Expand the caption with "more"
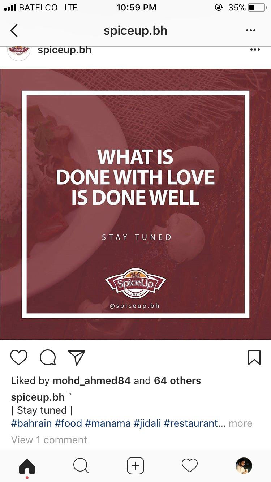The height and width of the screenshot is (482, 271). (240, 423)
